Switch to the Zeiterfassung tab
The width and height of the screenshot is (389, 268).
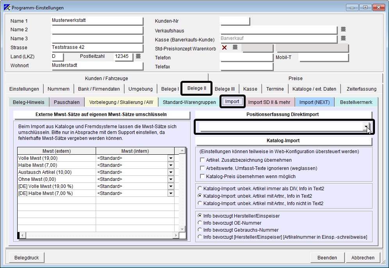coord(361,89)
